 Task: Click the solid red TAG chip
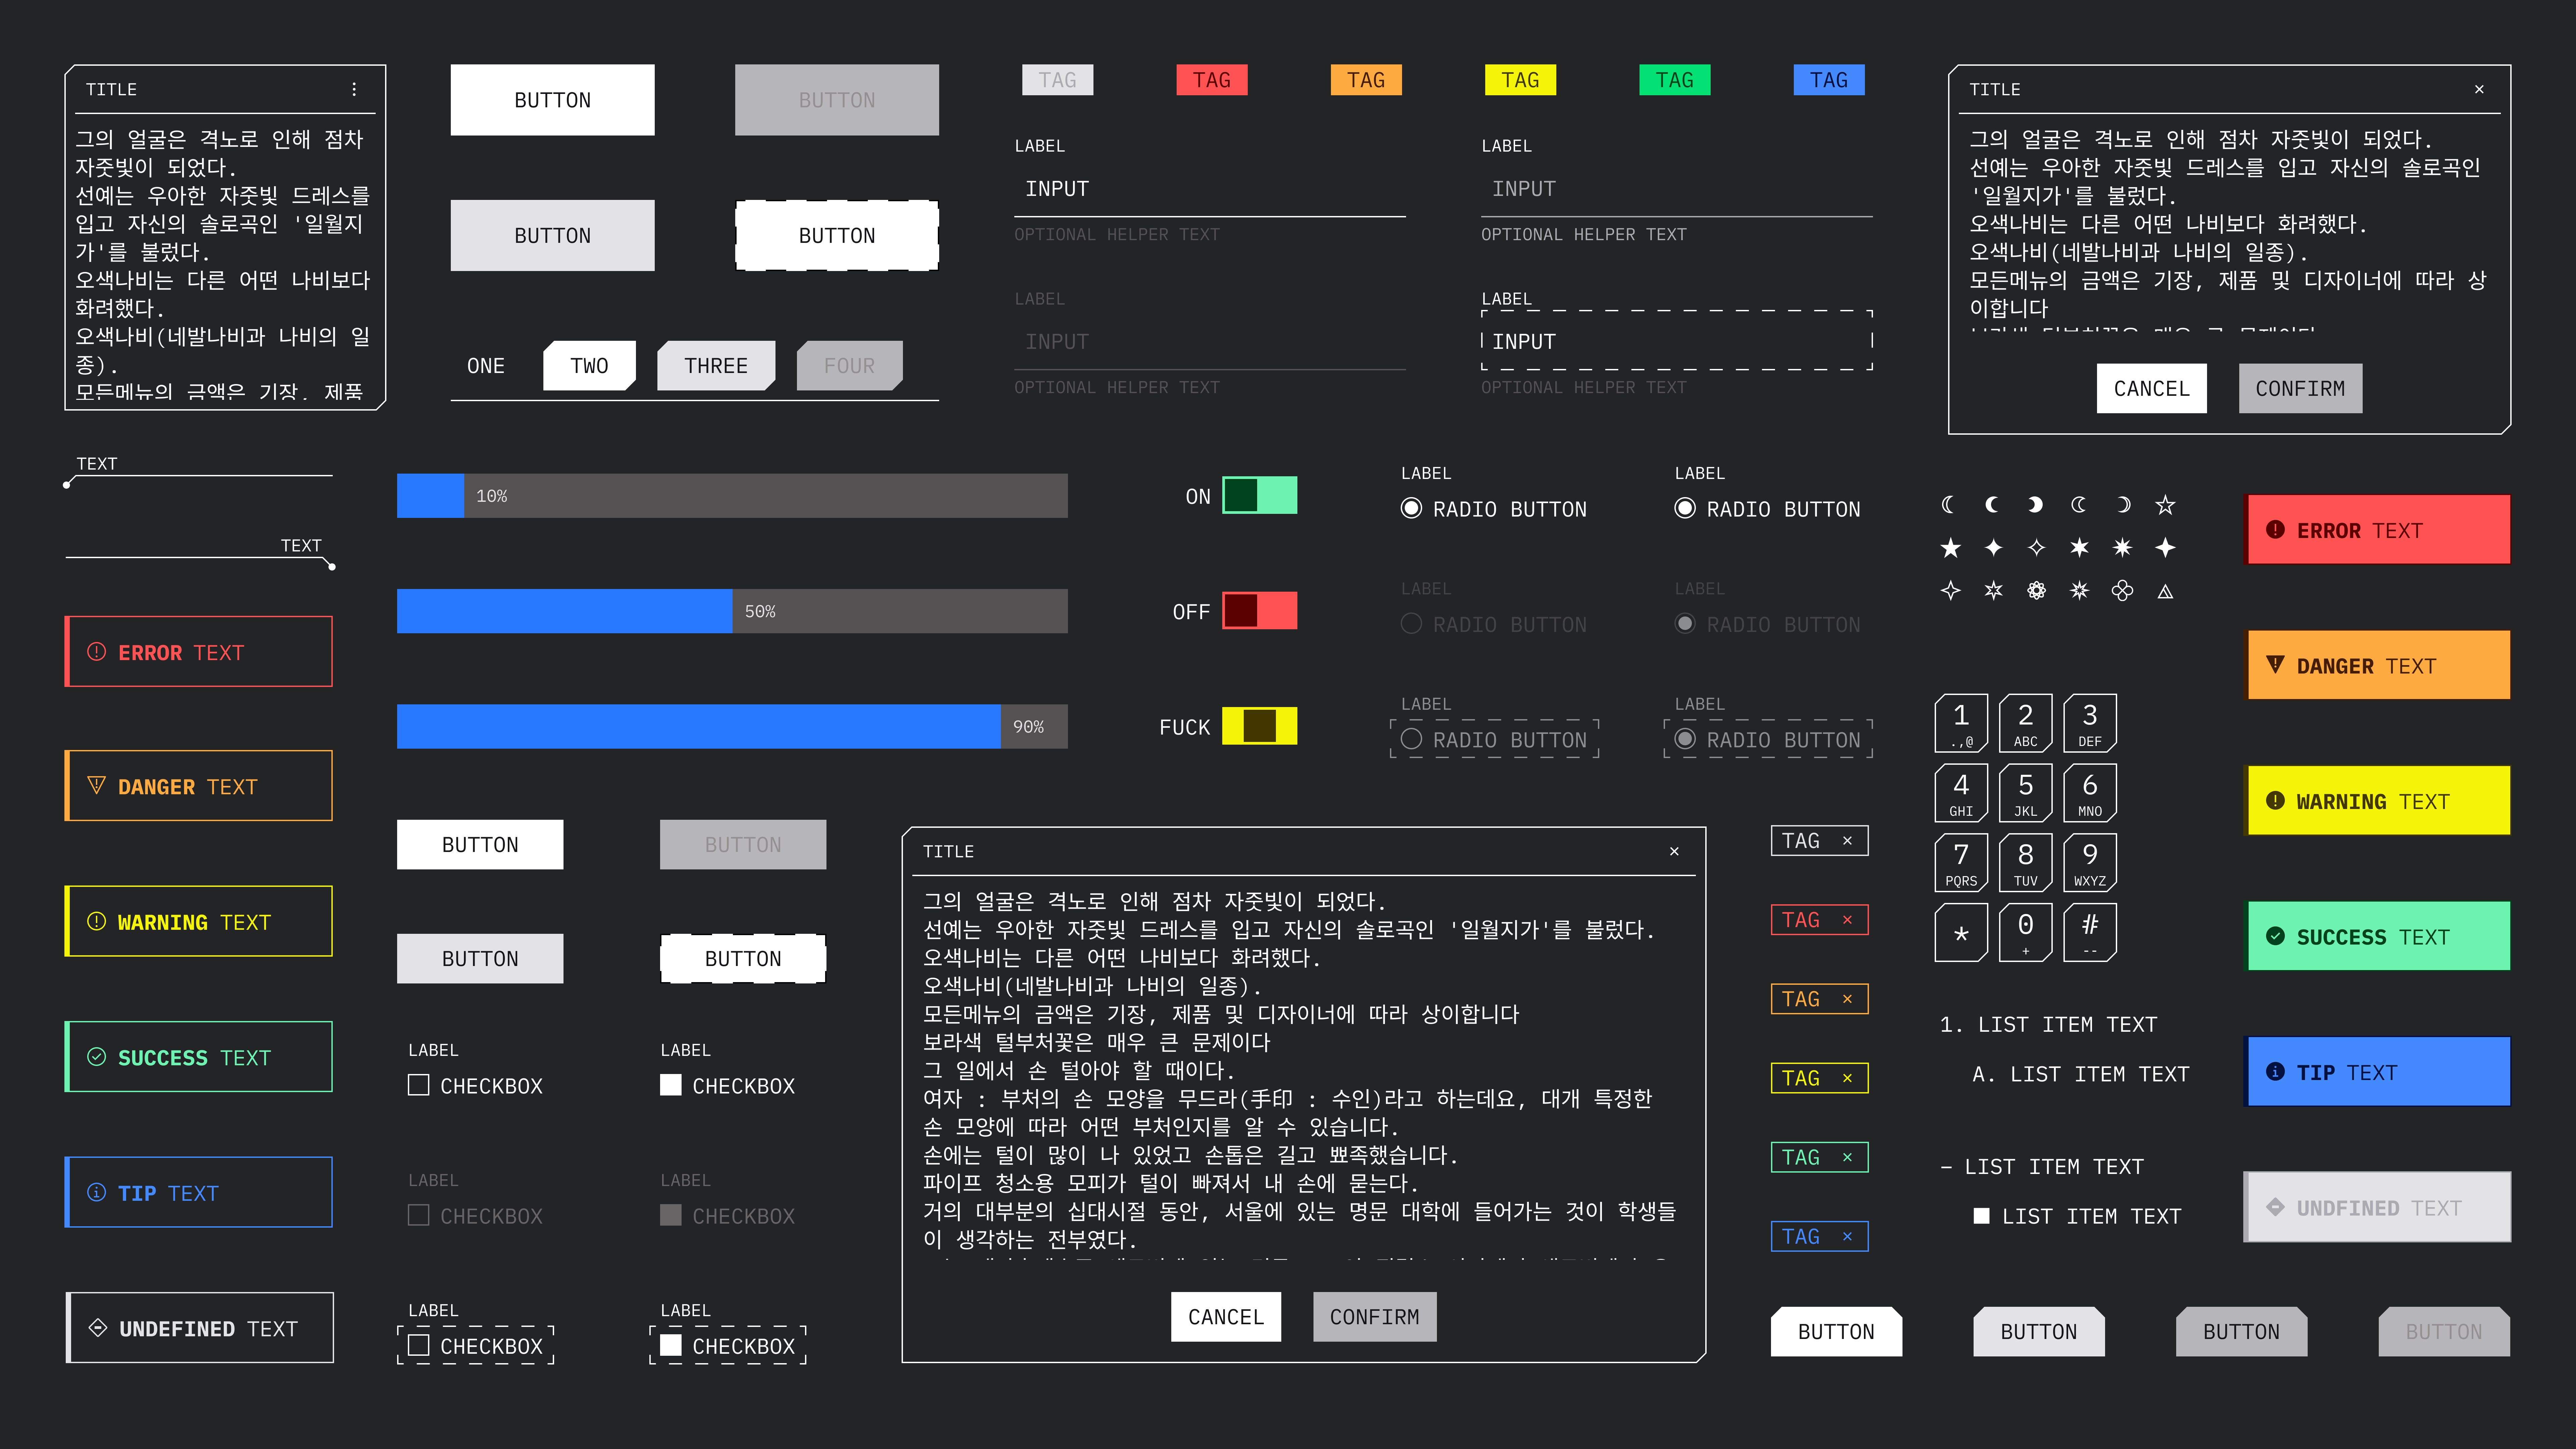[1212, 80]
